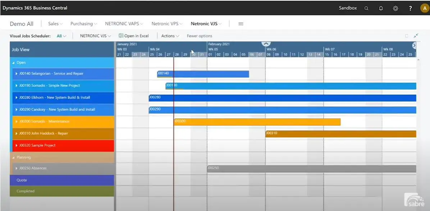Open the Netronic VJS top menu

(x=206, y=24)
